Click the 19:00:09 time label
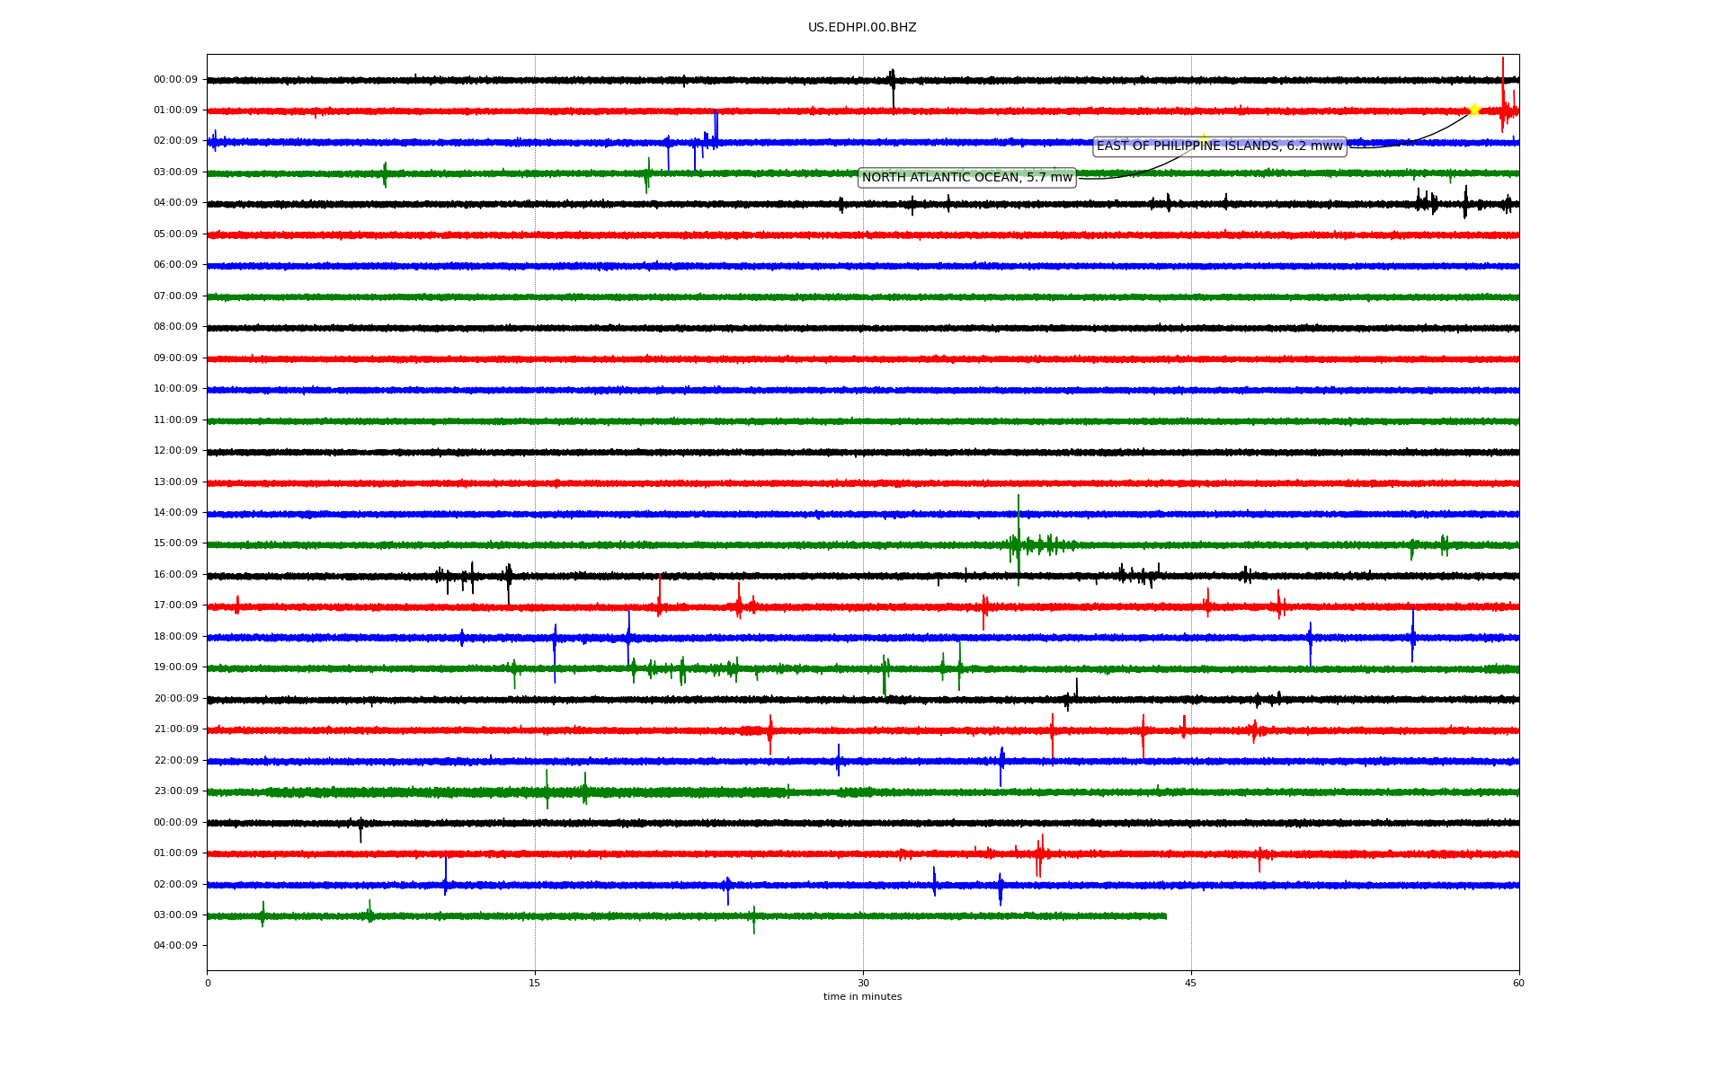 (x=175, y=667)
